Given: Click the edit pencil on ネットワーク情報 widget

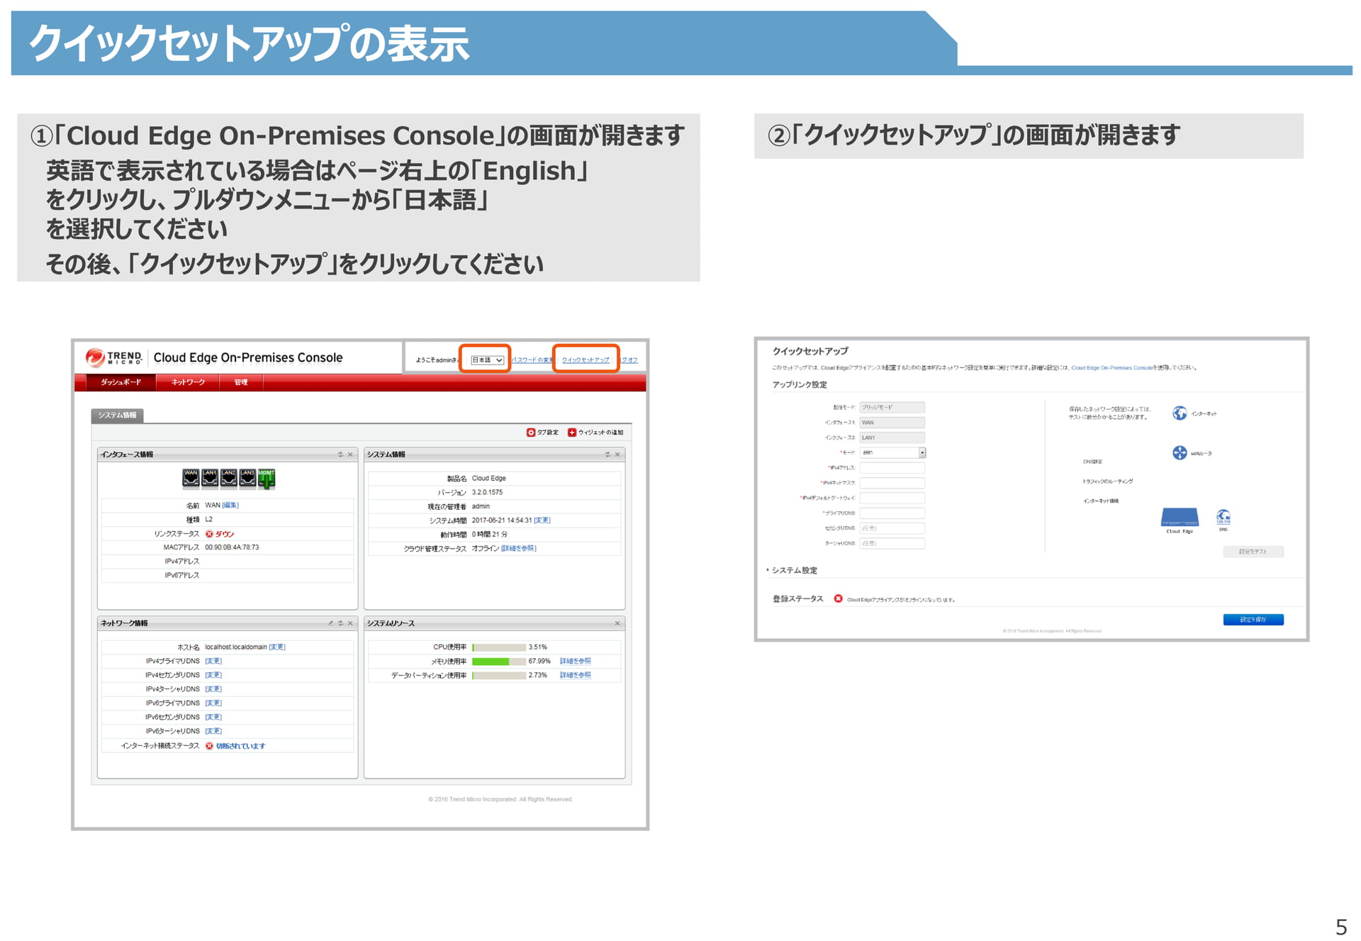Looking at the screenshot, I should point(330,623).
